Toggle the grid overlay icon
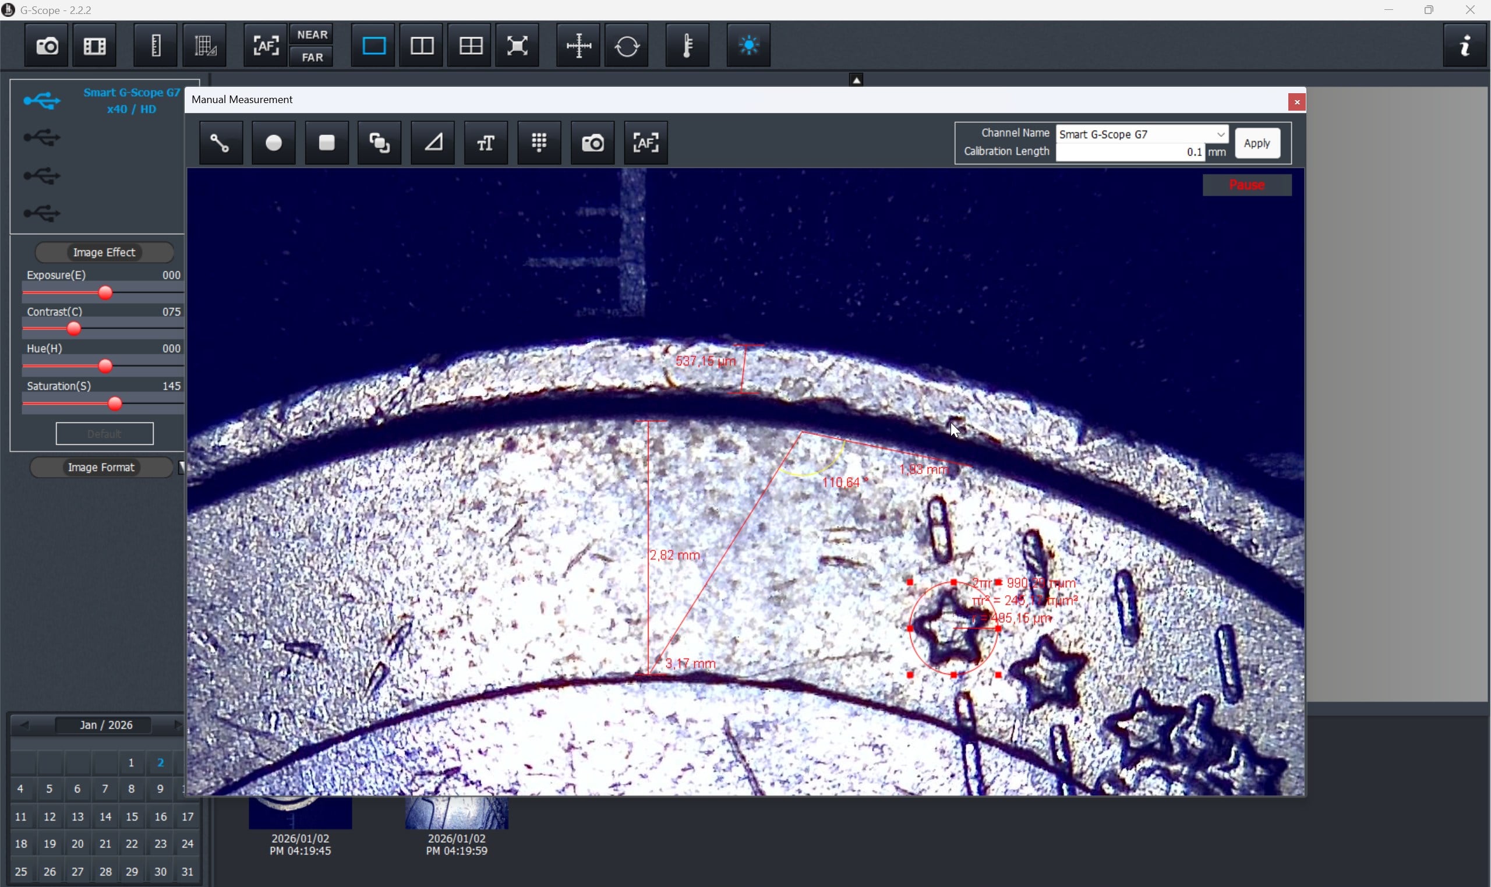Image resolution: width=1491 pixels, height=887 pixels. pos(539,143)
